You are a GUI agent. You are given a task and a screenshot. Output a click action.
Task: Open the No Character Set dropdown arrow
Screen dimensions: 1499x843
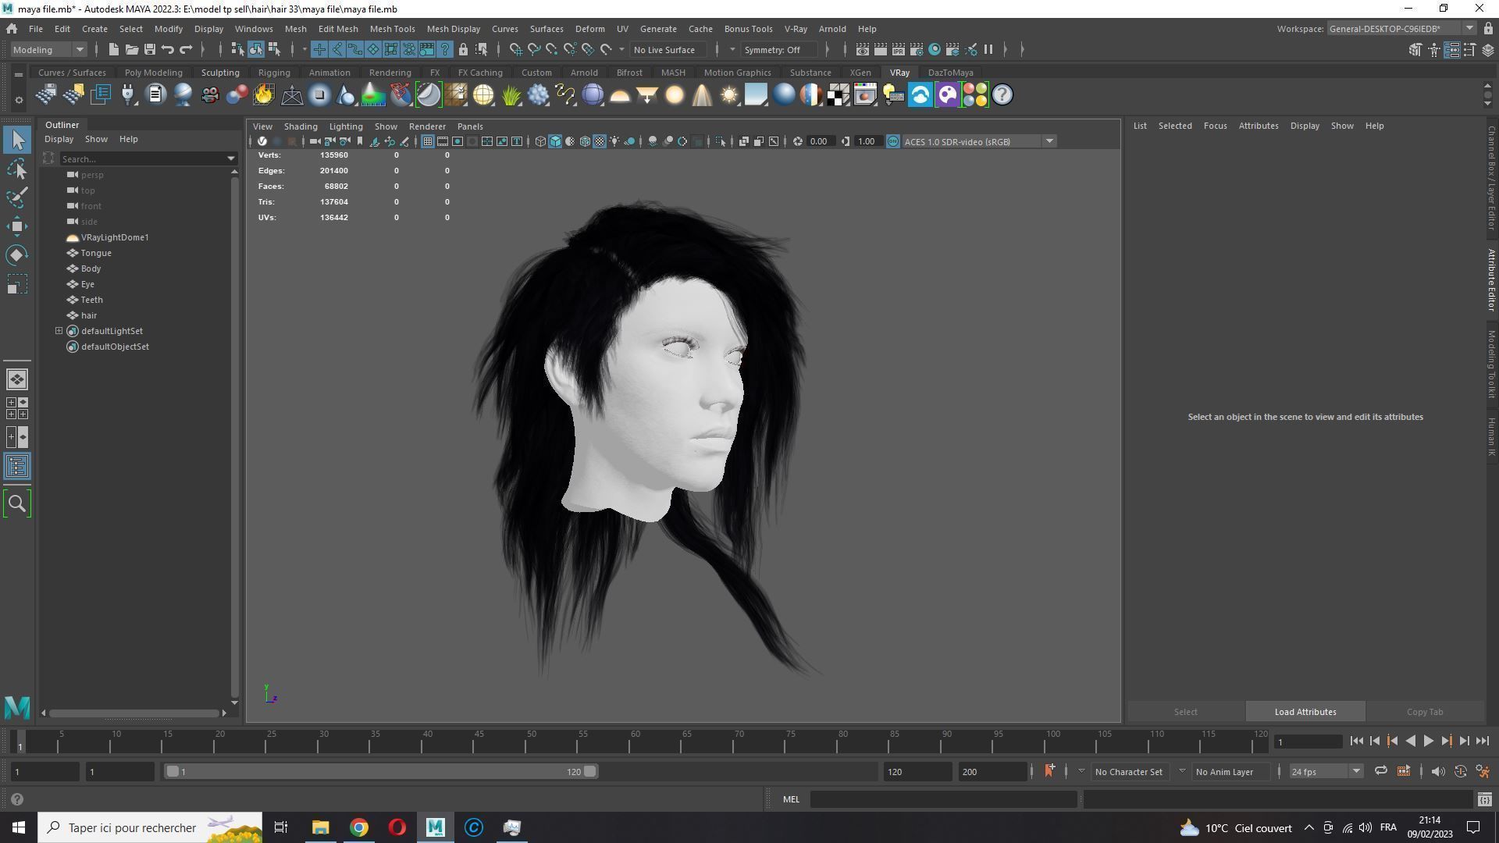(x=1081, y=771)
